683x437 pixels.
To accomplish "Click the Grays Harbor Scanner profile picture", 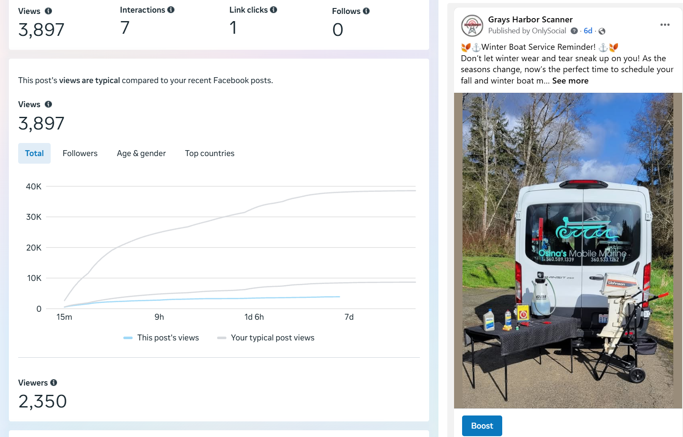I will pyautogui.click(x=472, y=26).
